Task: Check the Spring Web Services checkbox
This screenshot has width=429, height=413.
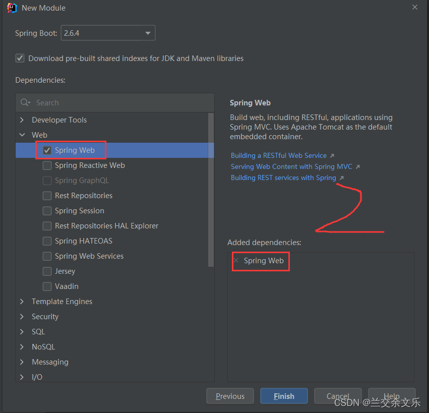Action: [x=47, y=256]
